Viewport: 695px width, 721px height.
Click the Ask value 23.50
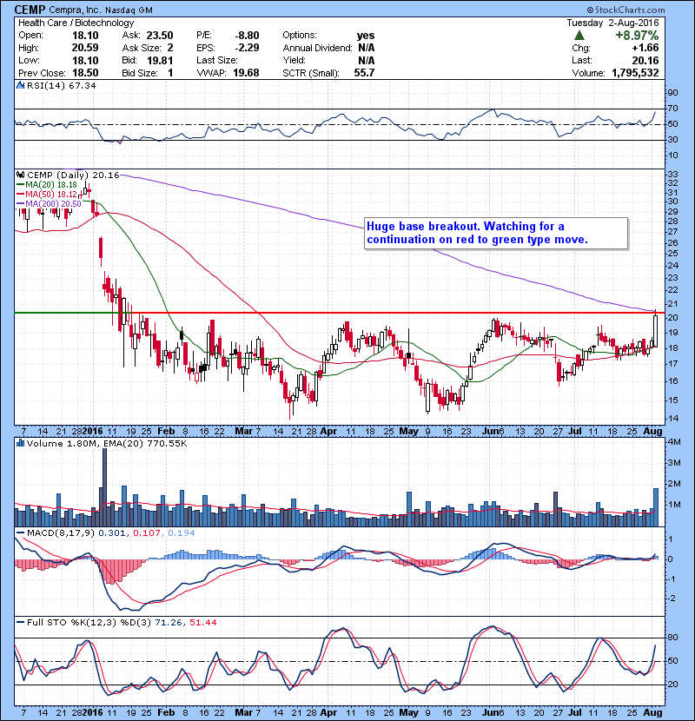pyautogui.click(x=160, y=36)
